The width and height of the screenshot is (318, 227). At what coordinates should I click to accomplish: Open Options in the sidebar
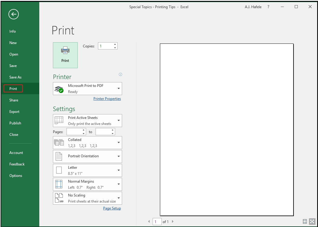pyautogui.click(x=16, y=176)
